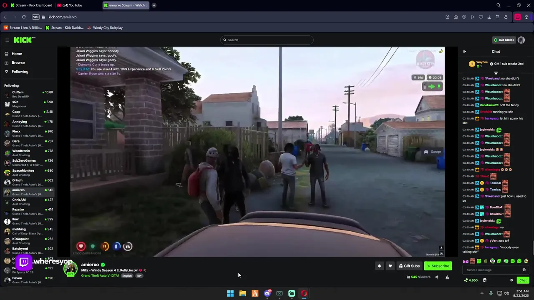Open Opera easy setup sliders icon
This screenshot has height=300, width=534.
(497, 17)
